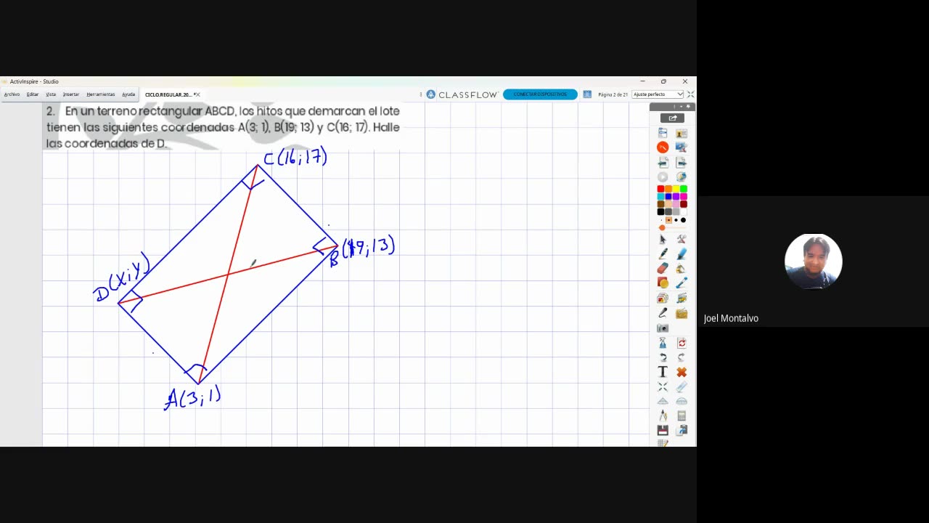Open the Calculator tool
Image resolution: width=929 pixels, height=523 pixels.
pos(682,415)
